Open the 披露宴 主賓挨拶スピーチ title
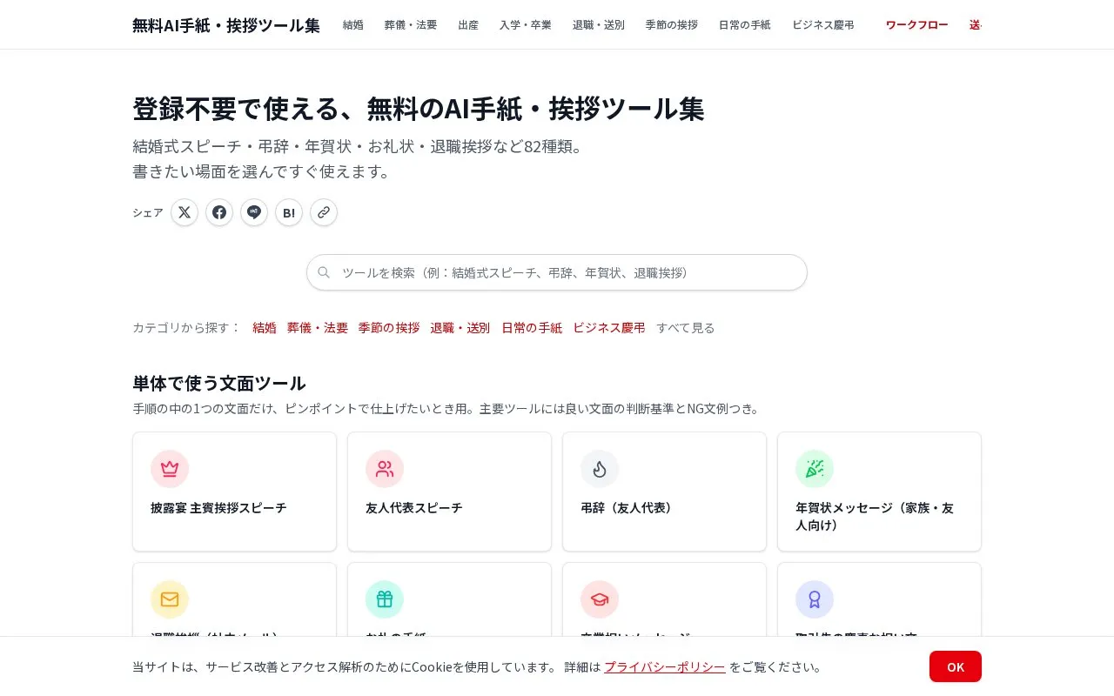 tap(218, 508)
